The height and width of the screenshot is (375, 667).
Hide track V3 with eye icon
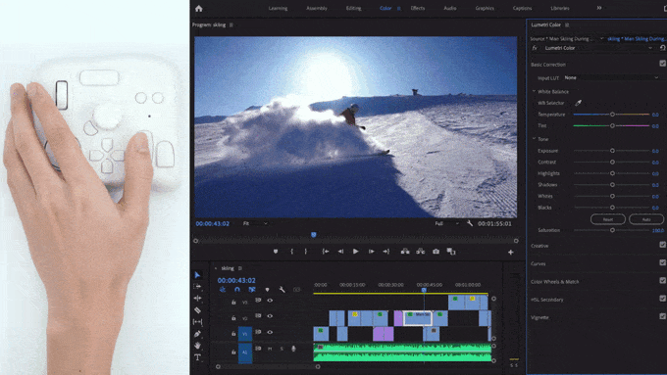[270, 301]
